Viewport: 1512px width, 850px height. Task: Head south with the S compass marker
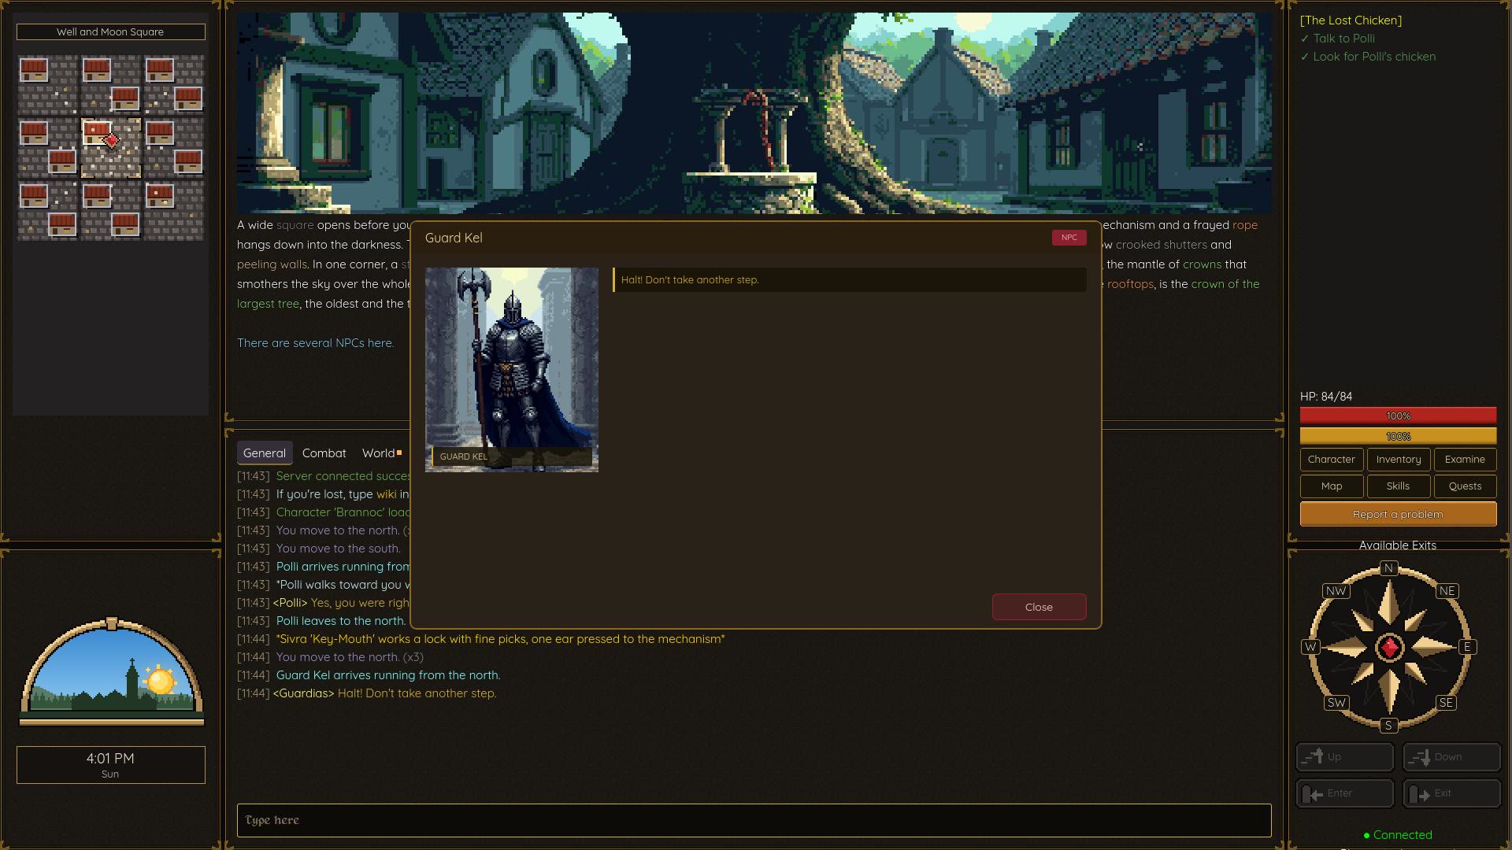pos(1388,726)
